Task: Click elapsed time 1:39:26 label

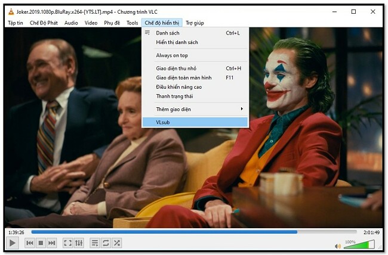Action: tap(16, 232)
